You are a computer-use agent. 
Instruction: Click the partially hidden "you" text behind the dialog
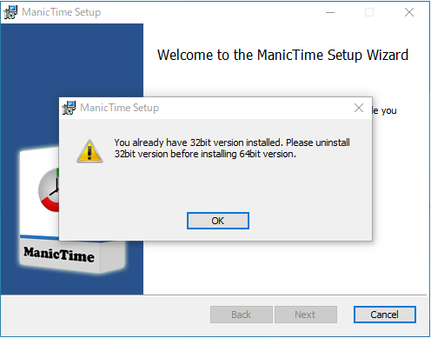click(388, 111)
